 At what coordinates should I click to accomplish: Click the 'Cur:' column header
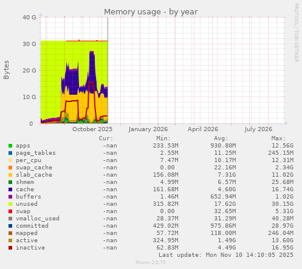click(x=106, y=138)
